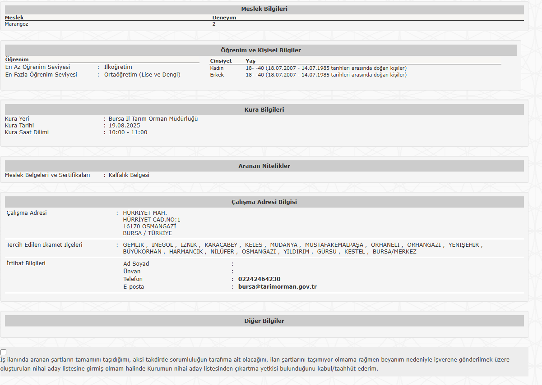Click the 10:00 - 11:00 time slot
This screenshot has width=542, height=385.
point(128,132)
